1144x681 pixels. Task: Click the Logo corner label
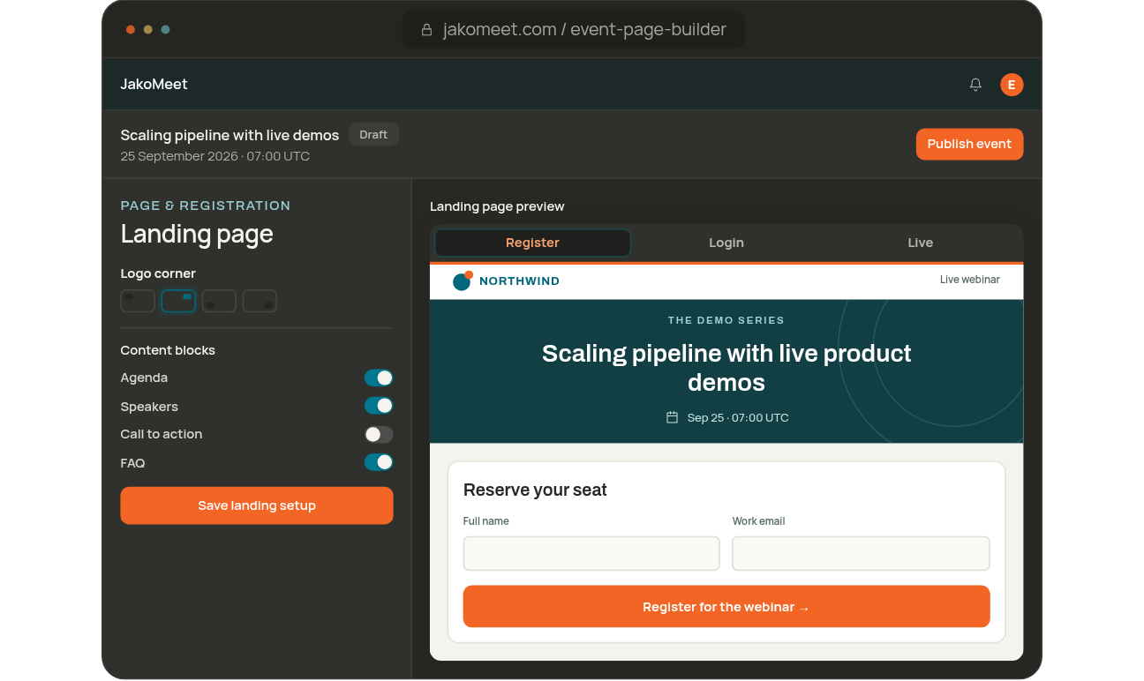pyautogui.click(x=158, y=273)
